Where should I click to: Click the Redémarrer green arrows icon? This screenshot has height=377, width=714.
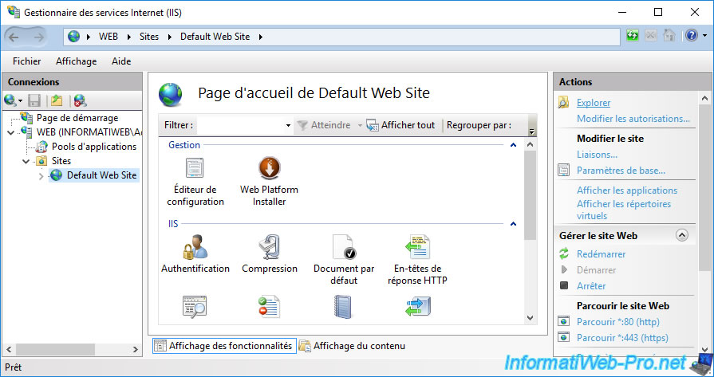click(564, 253)
